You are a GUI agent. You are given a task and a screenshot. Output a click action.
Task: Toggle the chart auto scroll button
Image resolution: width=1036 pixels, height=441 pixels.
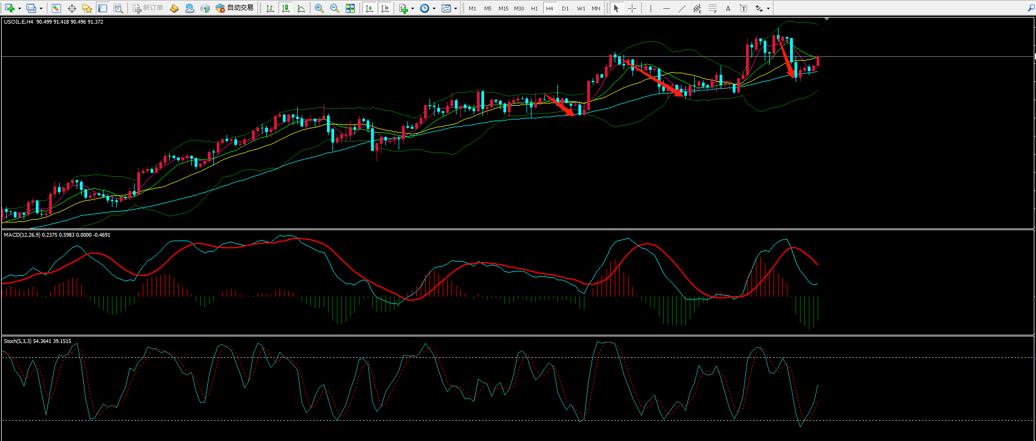click(369, 8)
